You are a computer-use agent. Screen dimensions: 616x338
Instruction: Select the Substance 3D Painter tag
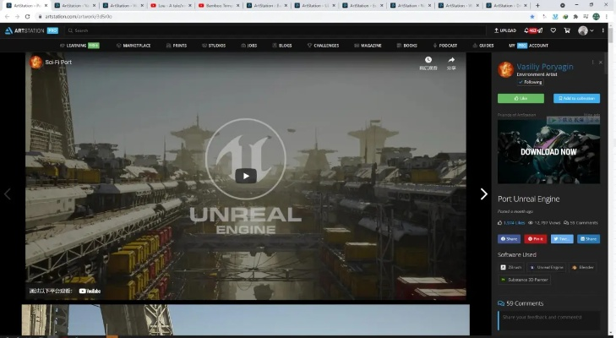[524, 280]
